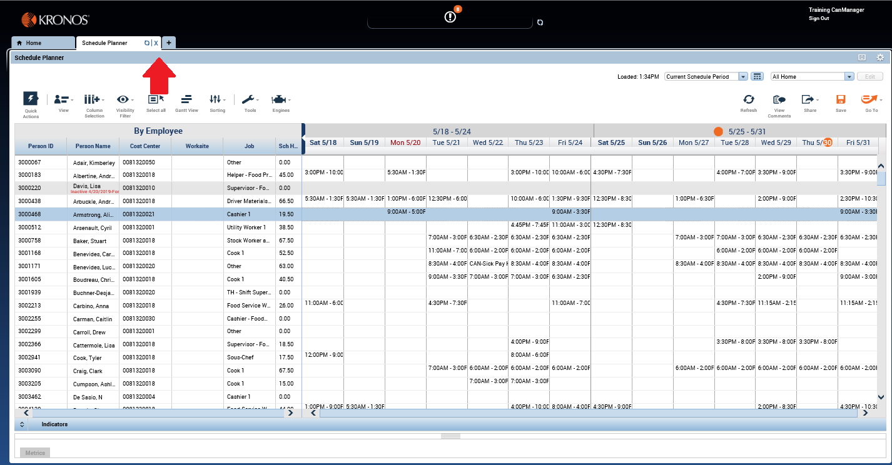Image resolution: width=892 pixels, height=465 pixels.
Task: Select the Quick Actions lightning icon
Action: (30, 99)
